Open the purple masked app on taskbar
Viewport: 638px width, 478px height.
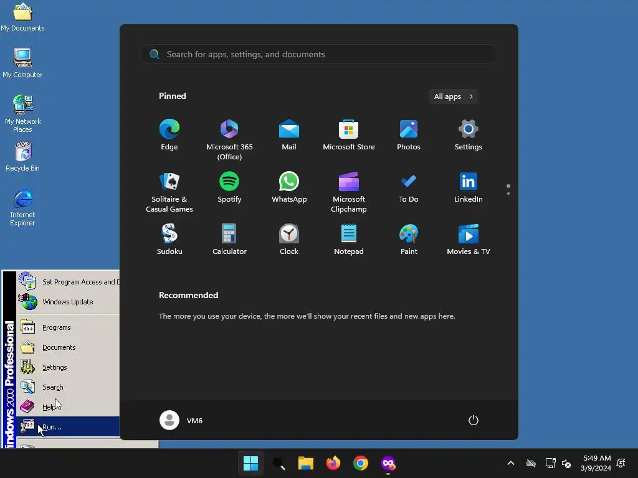point(388,463)
